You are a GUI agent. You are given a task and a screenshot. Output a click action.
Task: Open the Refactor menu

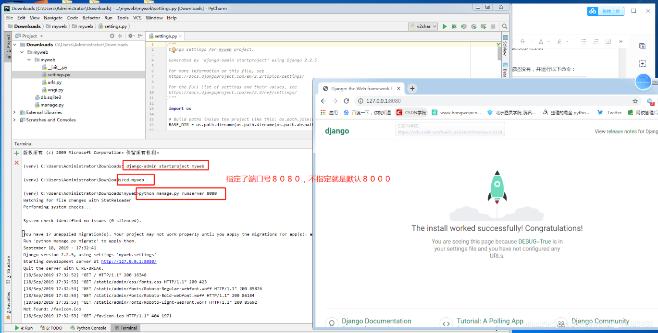(x=91, y=18)
